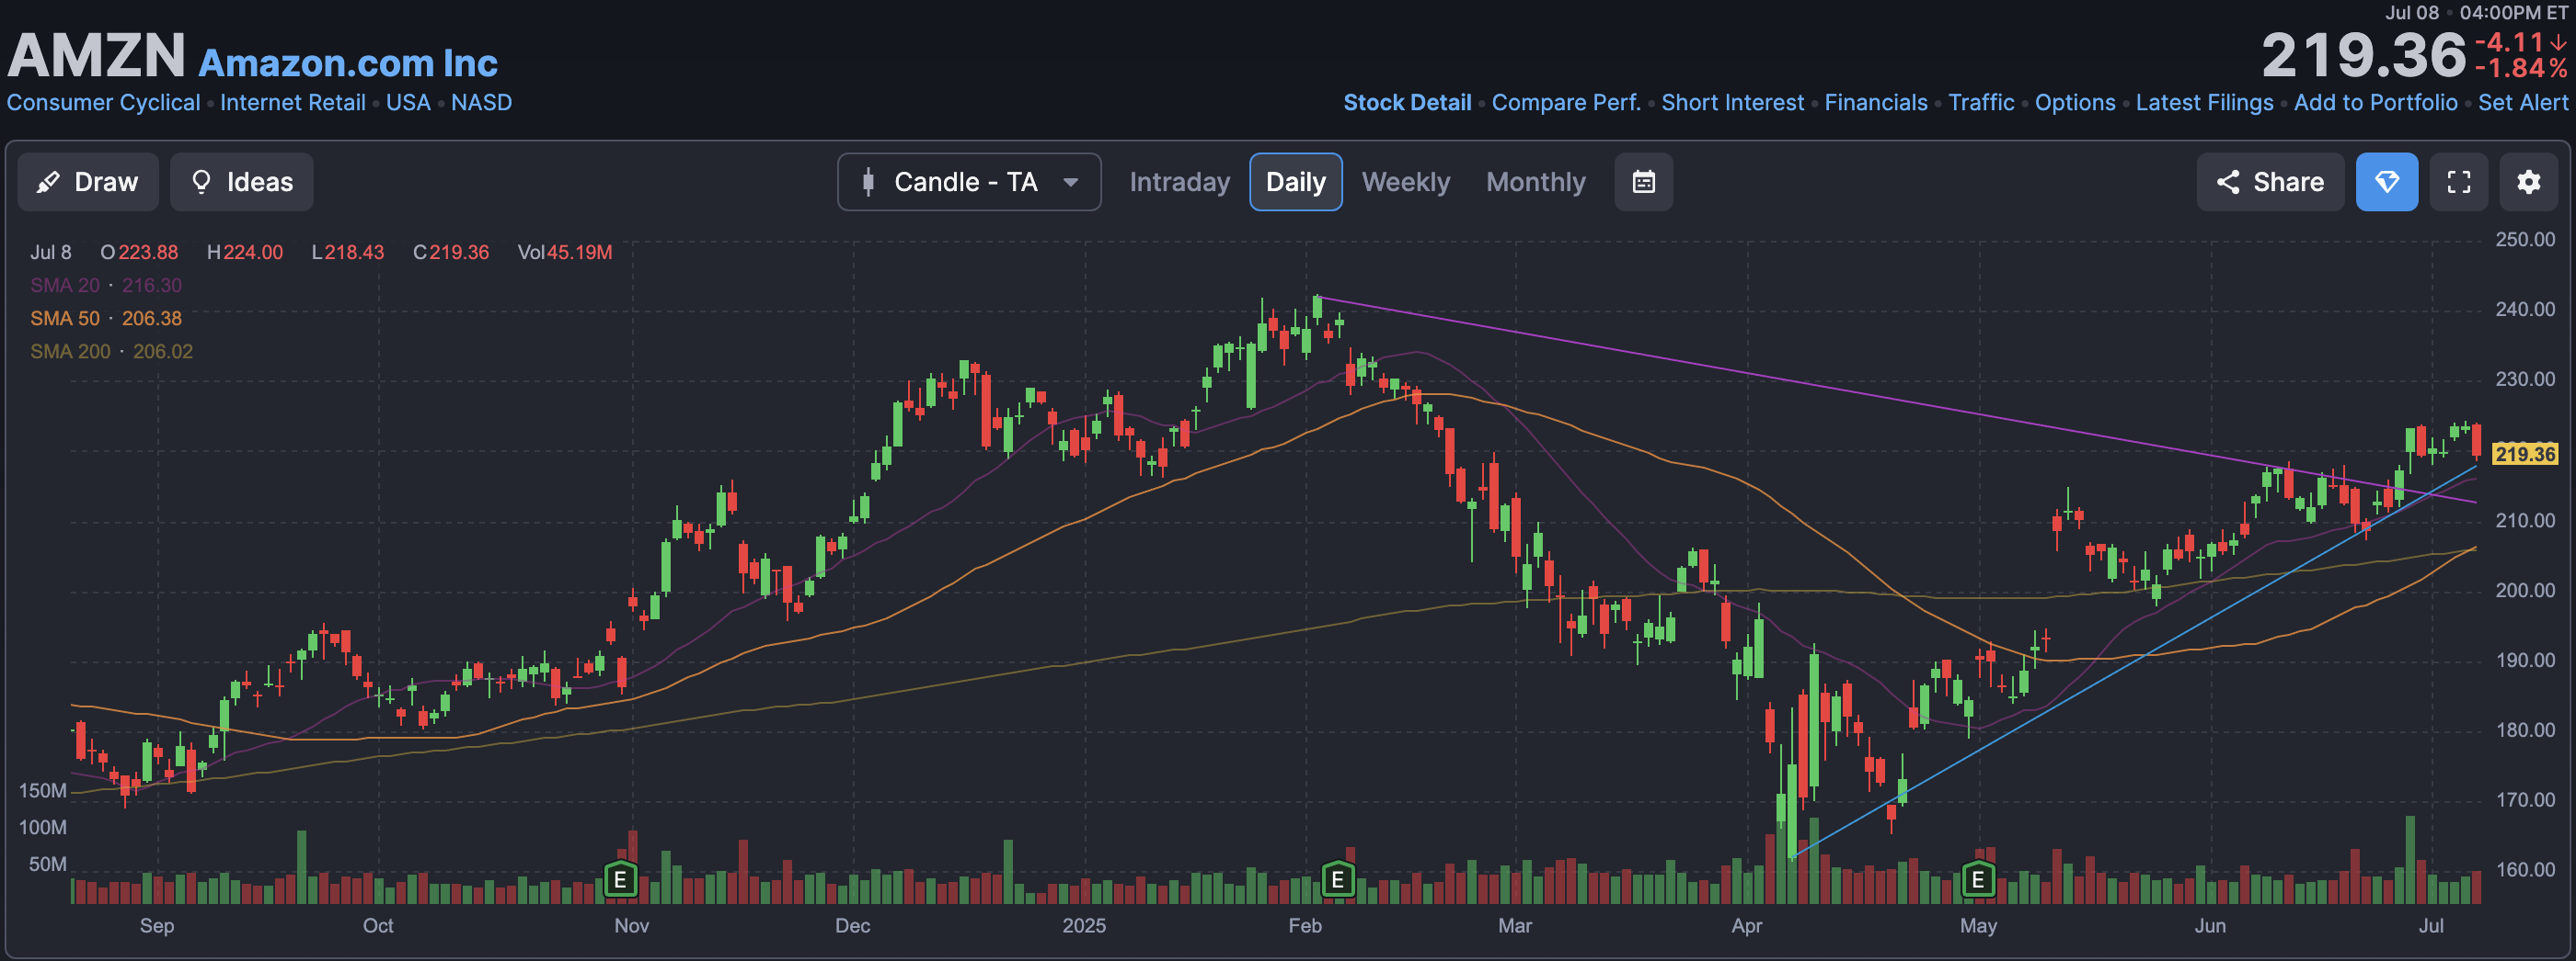Click the Internet Retail industry link
This screenshot has height=961, width=2576.
tap(292, 103)
